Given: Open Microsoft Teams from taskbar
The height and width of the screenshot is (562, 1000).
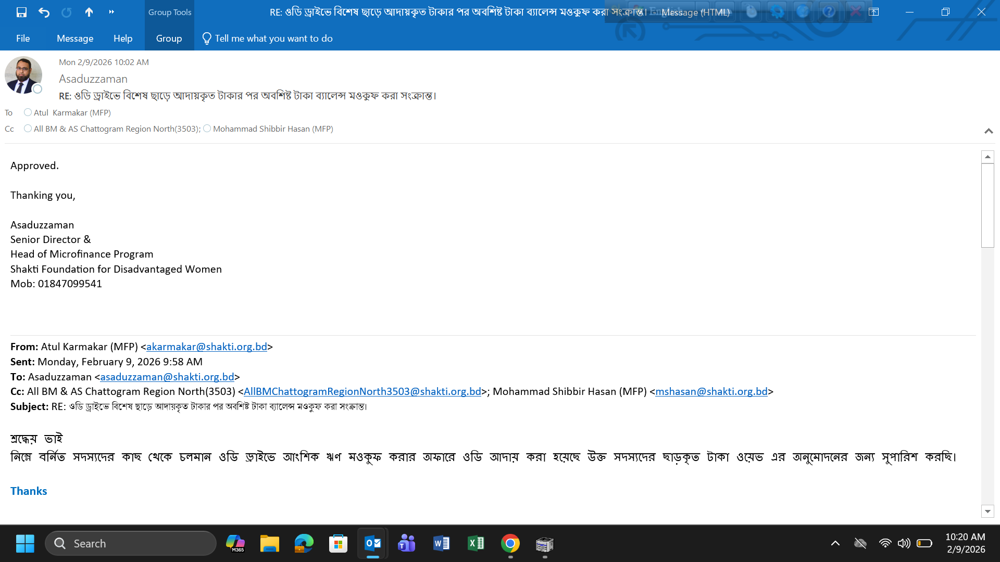Looking at the screenshot, I should [x=407, y=544].
